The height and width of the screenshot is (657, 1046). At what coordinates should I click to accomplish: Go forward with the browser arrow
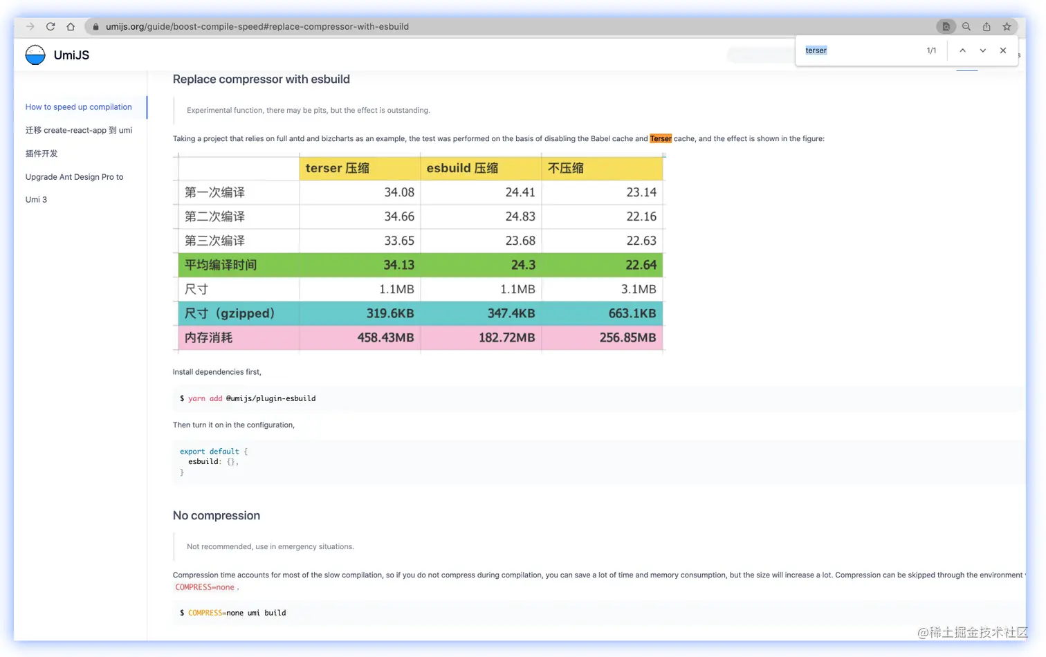pyautogui.click(x=30, y=26)
